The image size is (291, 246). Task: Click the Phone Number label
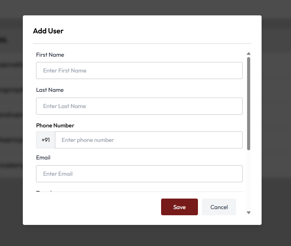pyautogui.click(x=55, y=126)
